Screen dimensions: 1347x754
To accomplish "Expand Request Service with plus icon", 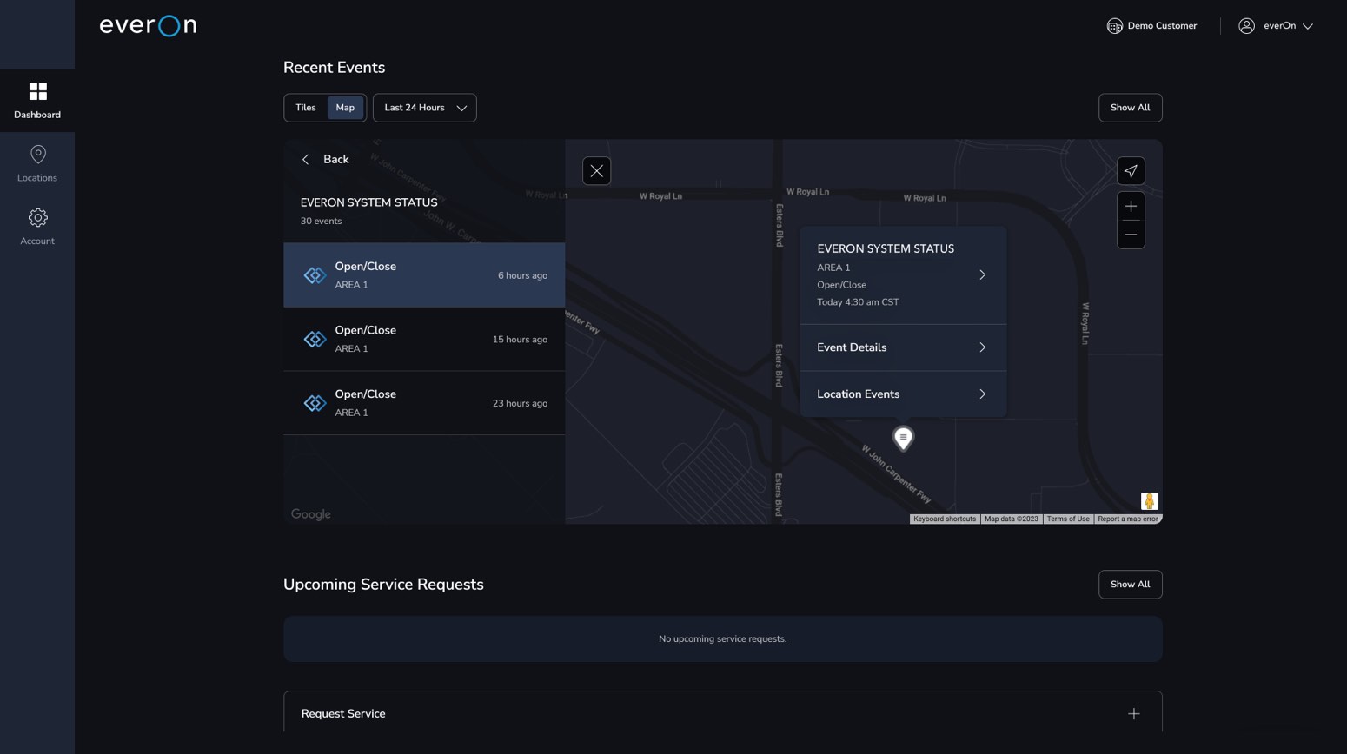I will (x=1133, y=714).
